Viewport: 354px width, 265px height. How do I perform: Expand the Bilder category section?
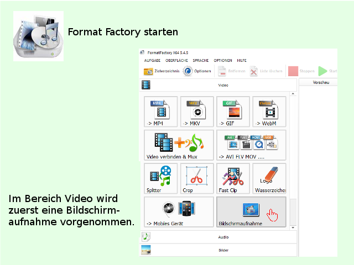218,250
